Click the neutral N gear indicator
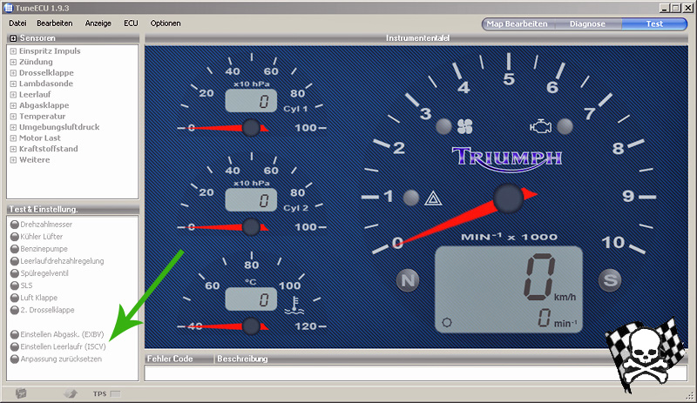 [x=408, y=280]
